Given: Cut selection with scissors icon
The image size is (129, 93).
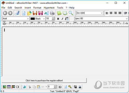Looking at the screenshot, I should (x=30, y=87).
